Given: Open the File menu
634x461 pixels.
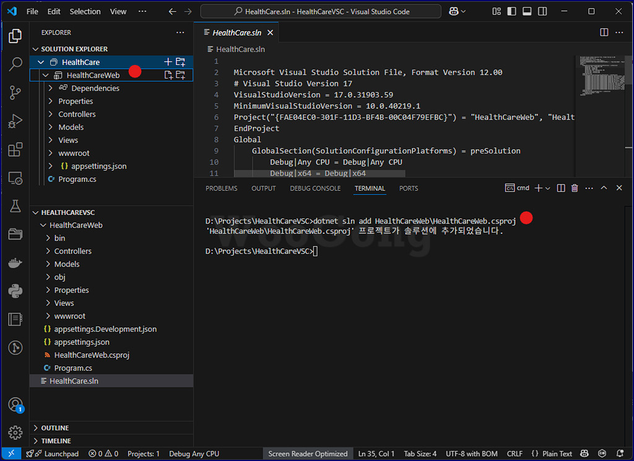Looking at the screenshot, I should [x=32, y=11].
